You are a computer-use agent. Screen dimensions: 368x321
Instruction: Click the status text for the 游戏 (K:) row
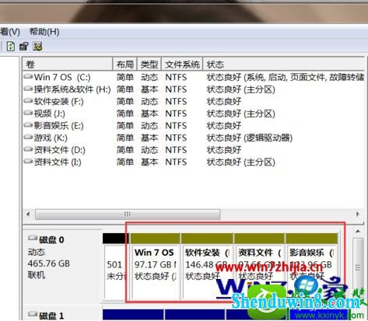250,138
